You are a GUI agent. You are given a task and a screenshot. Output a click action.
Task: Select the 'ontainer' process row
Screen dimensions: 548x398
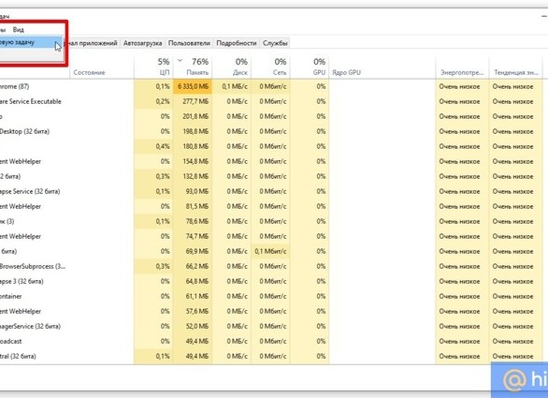(x=271, y=296)
